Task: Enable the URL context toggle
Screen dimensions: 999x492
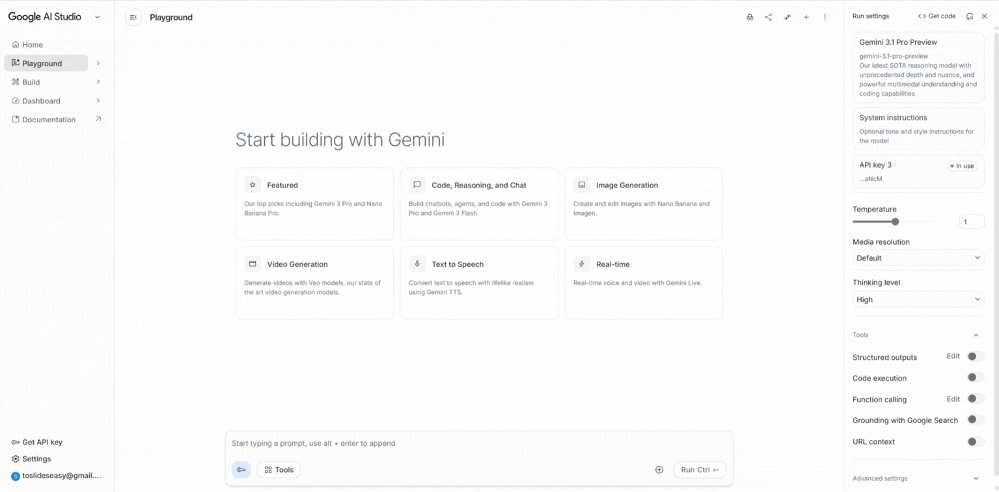Action: pyautogui.click(x=974, y=441)
